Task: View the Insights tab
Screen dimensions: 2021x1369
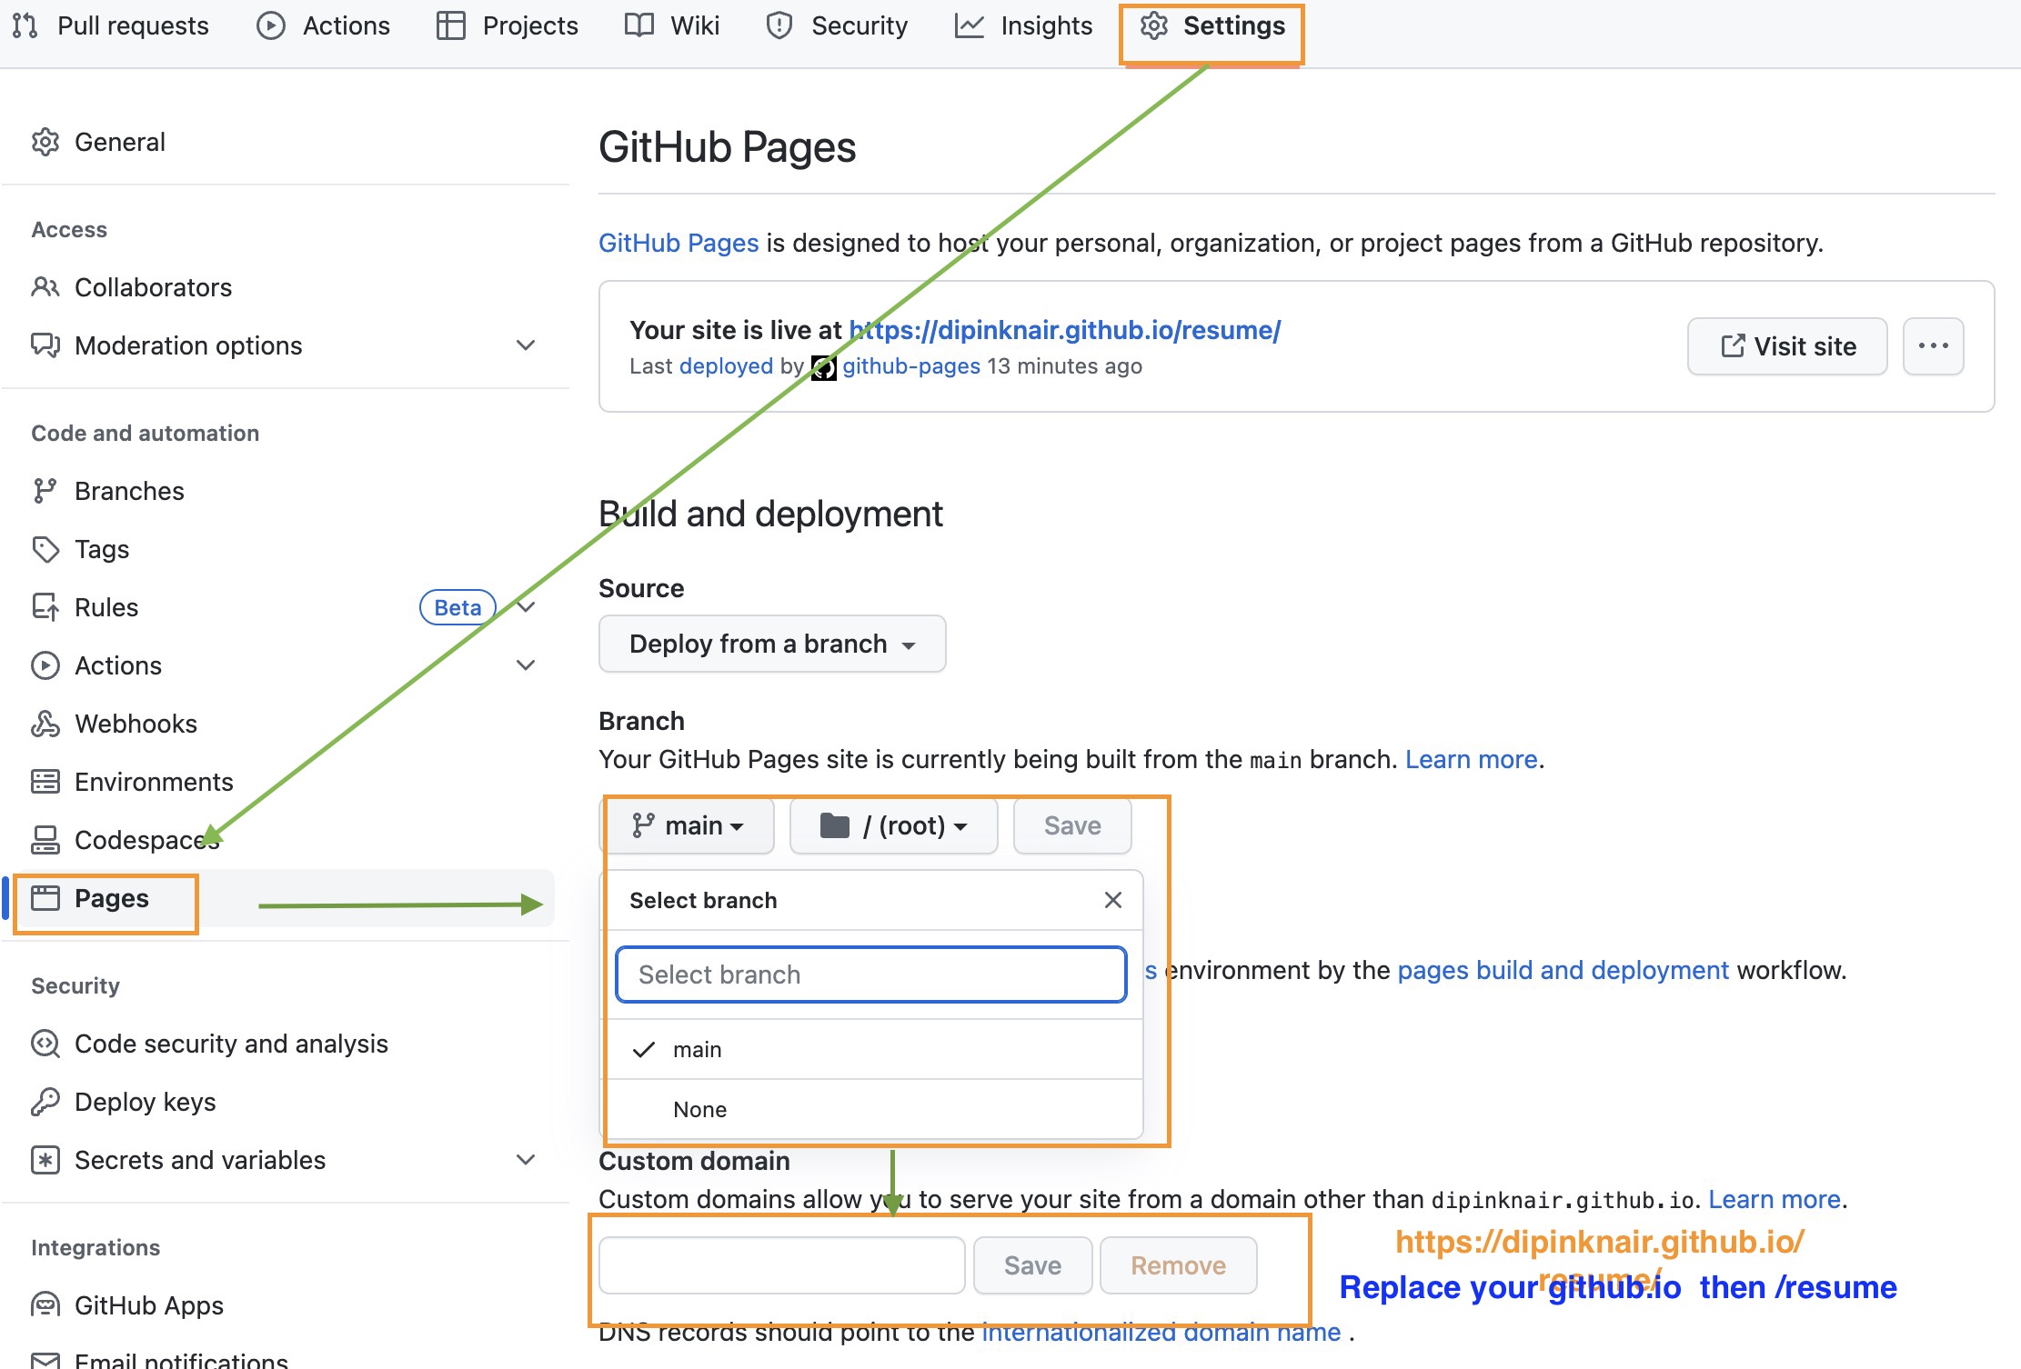Action: [x=1023, y=25]
